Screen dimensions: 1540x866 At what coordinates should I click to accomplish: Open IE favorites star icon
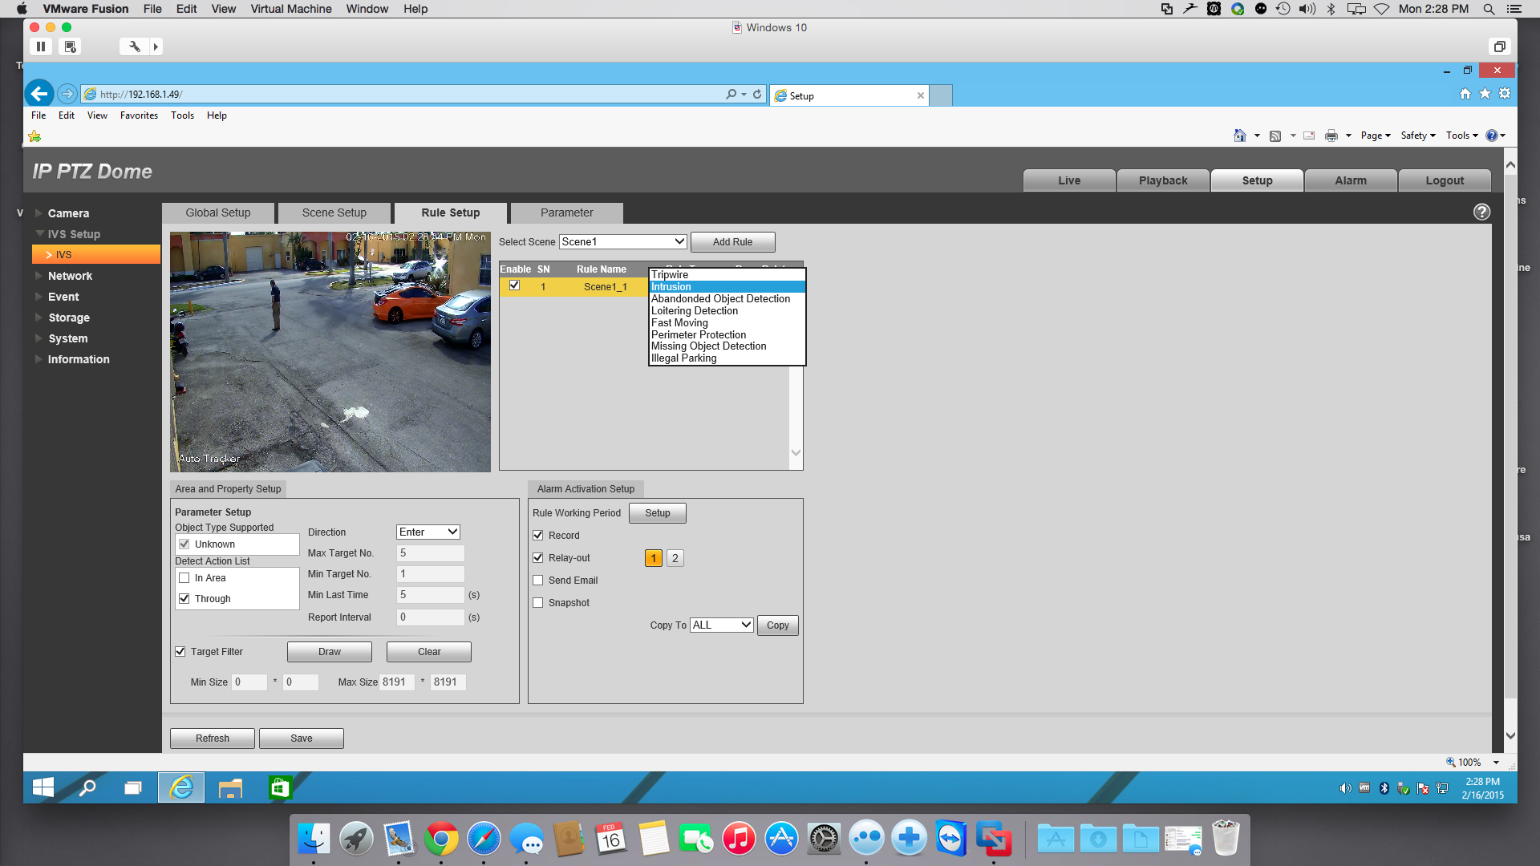click(x=1485, y=94)
